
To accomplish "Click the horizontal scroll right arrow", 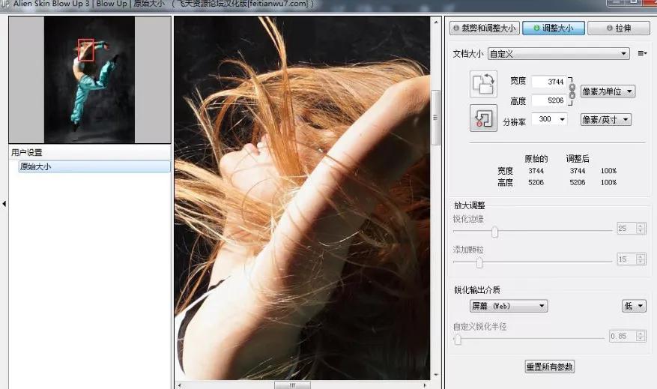I will point(425,385).
